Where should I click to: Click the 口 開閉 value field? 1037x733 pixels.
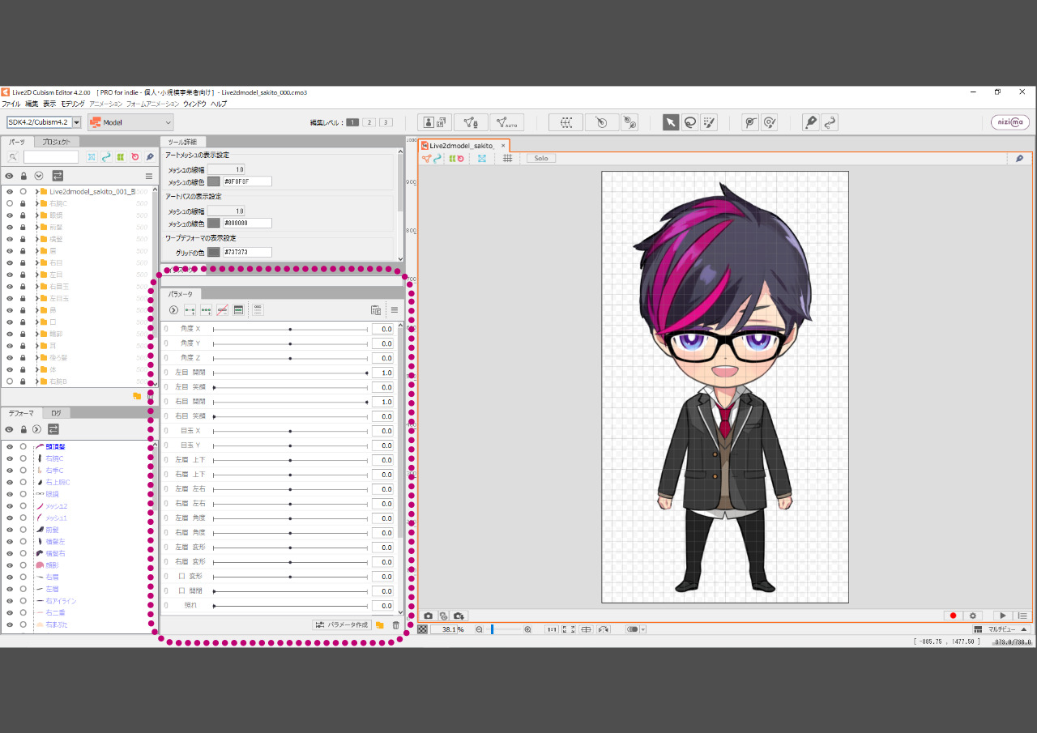(x=382, y=591)
